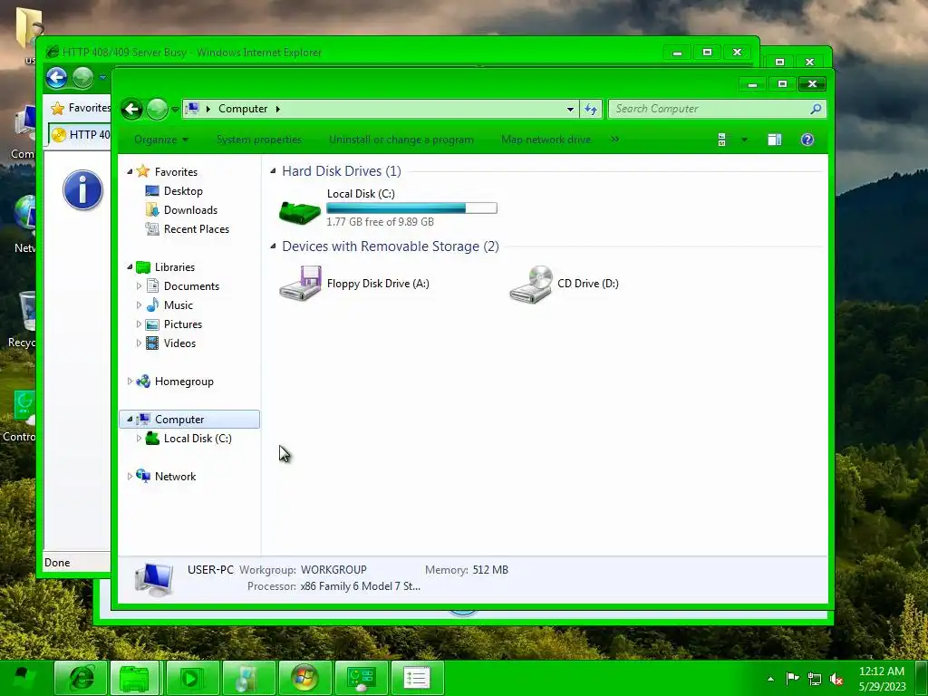Expand the address bar history dropdown
Image resolution: width=928 pixels, height=696 pixels.
tap(570, 109)
